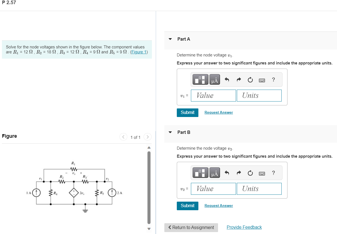Click the Value input field for v1
Image resolution: width=337 pixels, height=234 pixels.
tap(213, 95)
